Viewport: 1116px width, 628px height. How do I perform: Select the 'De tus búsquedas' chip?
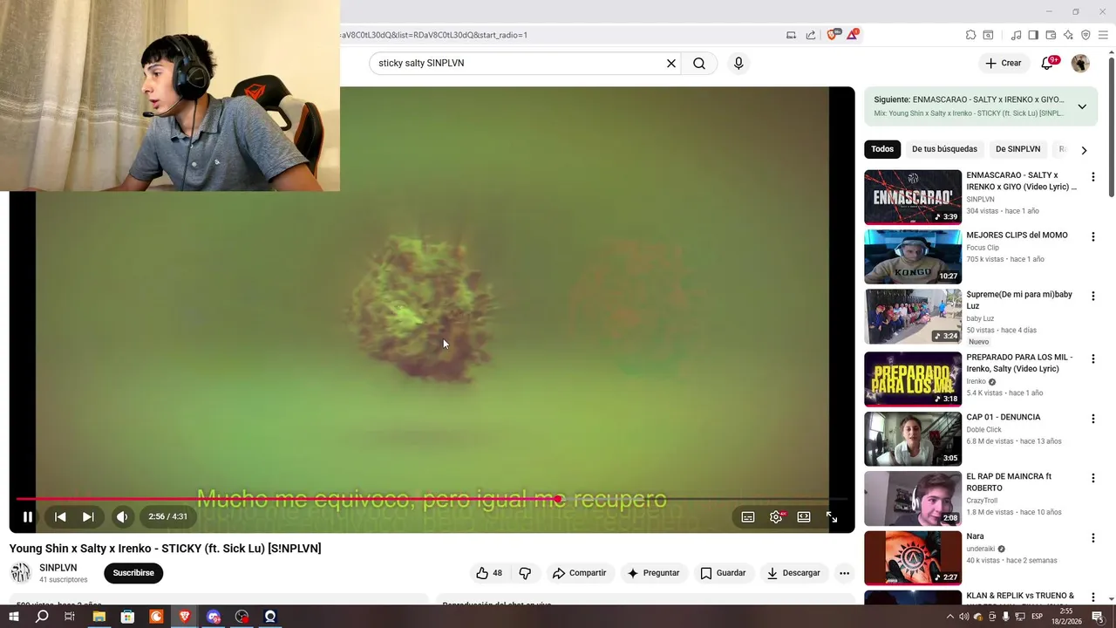[944, 149]
